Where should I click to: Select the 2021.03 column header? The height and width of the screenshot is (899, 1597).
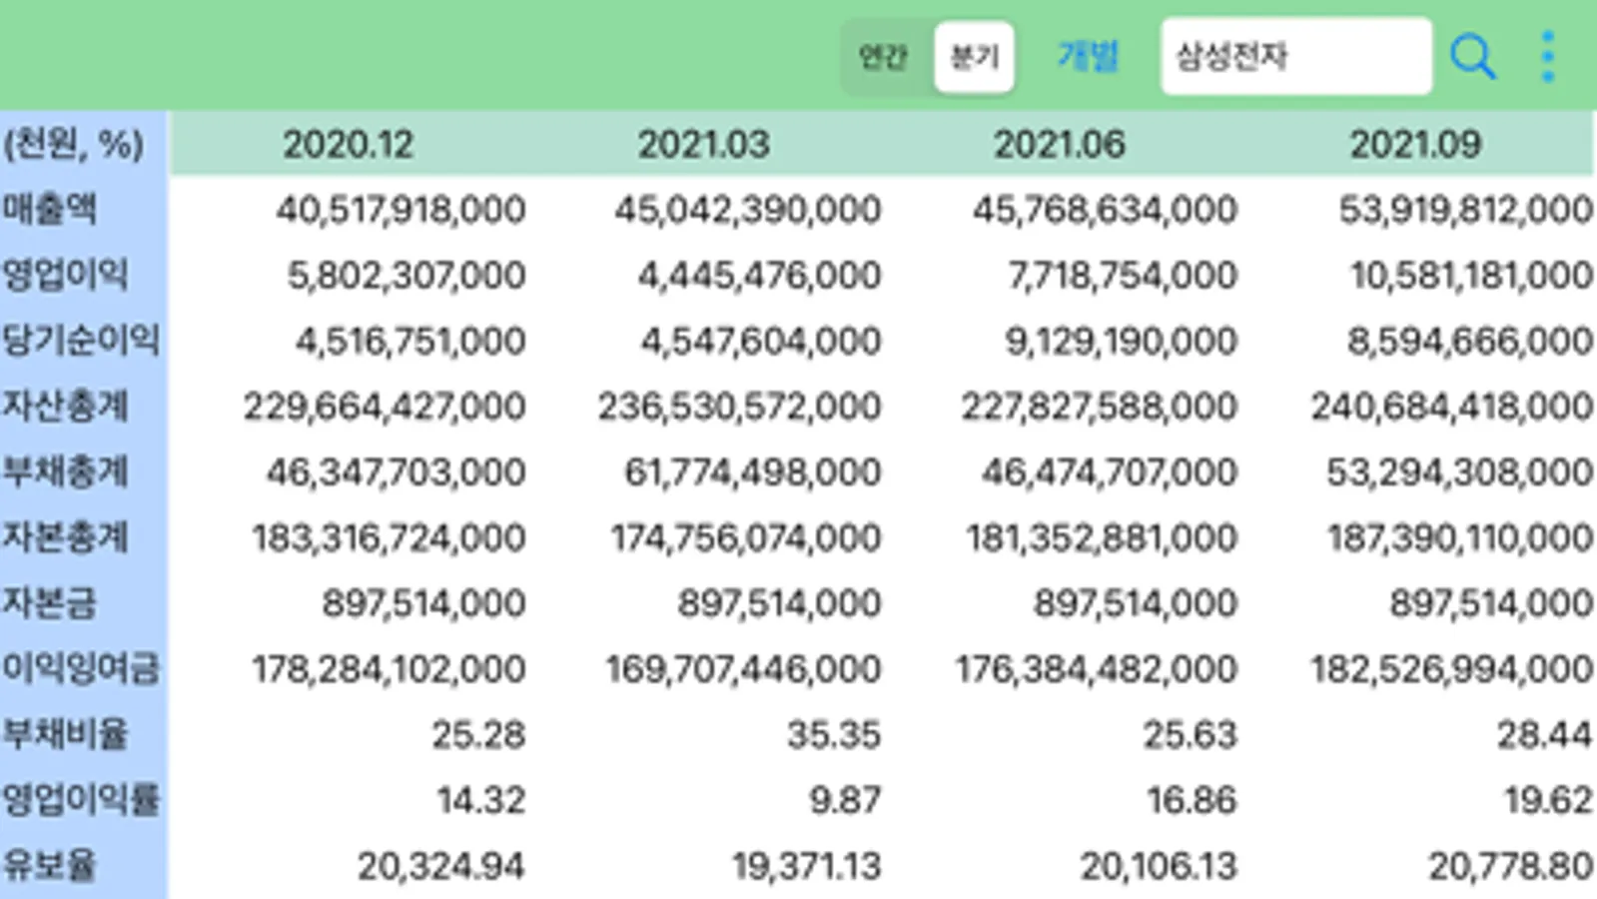[703, 145]
